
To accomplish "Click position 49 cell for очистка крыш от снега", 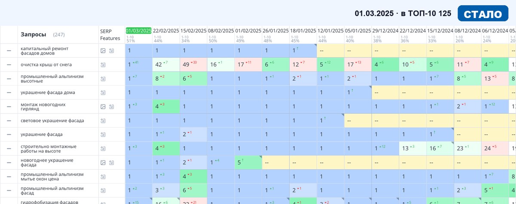I will (x=193, y=65).
